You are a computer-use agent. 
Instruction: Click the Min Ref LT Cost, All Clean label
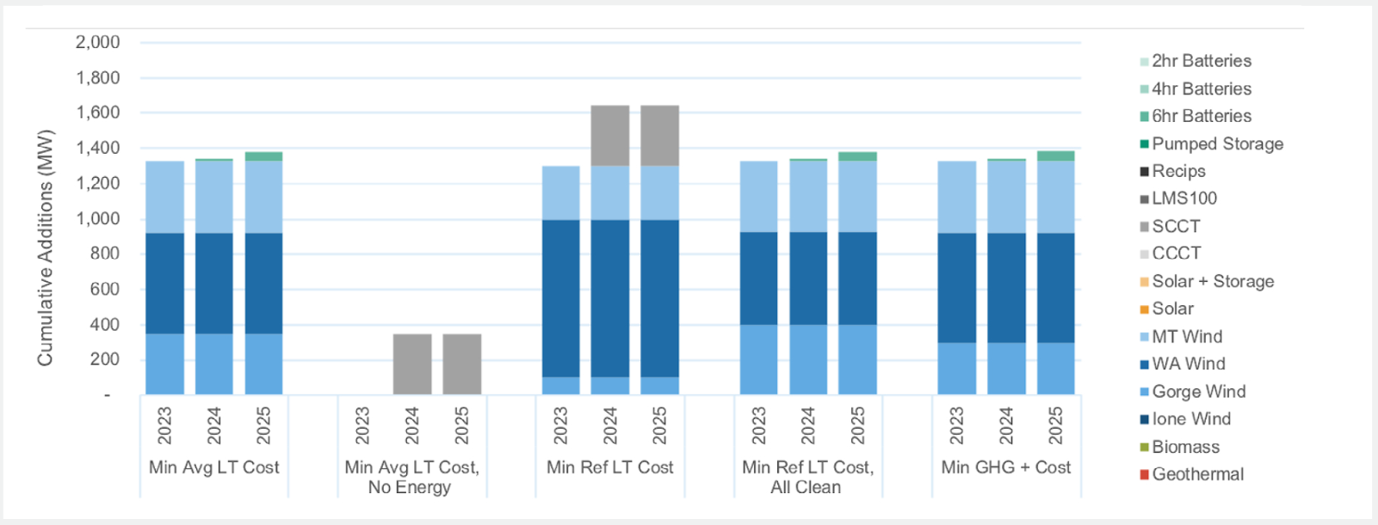click(807, 477)
